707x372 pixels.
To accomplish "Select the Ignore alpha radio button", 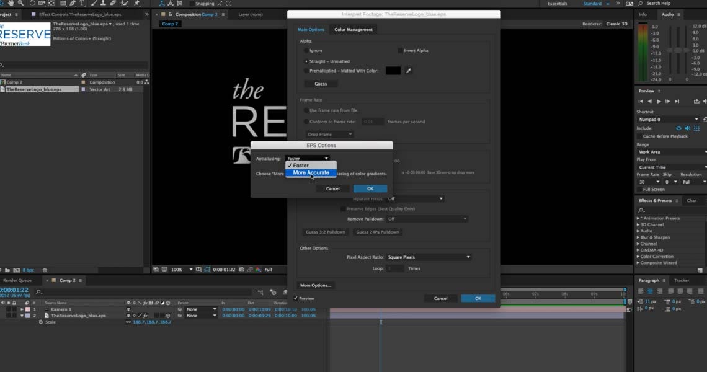I will tap(306, 51).
